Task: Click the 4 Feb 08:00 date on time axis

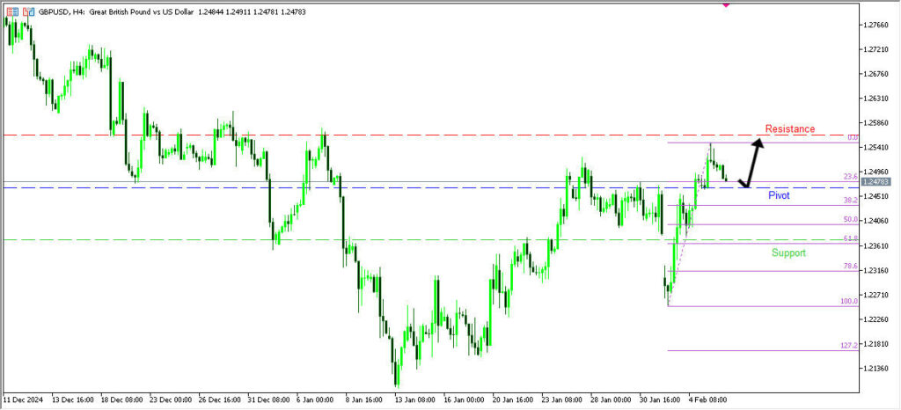Action: coord(708,399)
